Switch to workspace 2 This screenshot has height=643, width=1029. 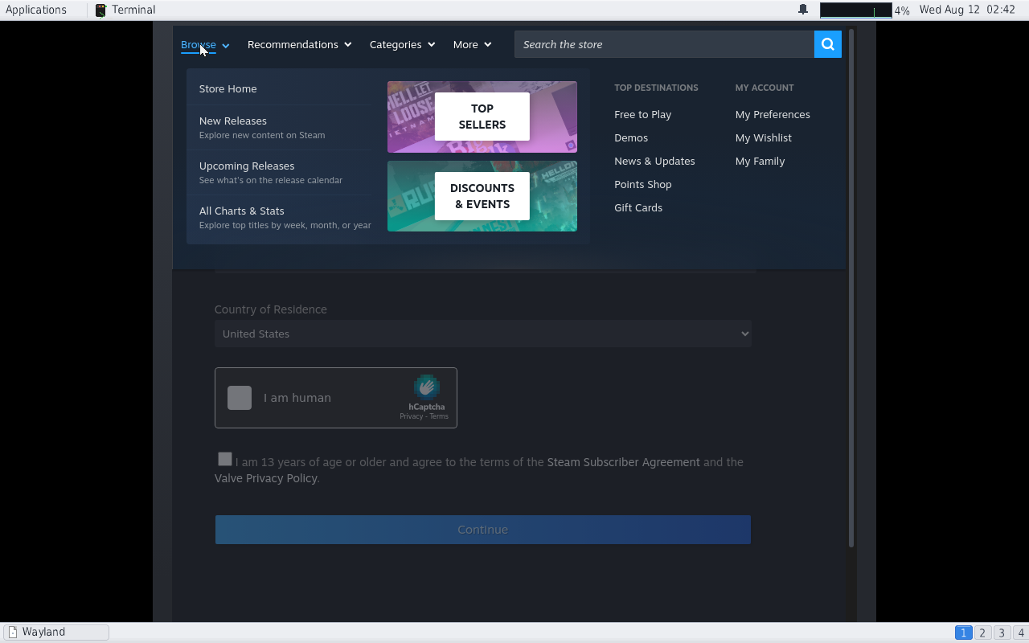(982, 633)
